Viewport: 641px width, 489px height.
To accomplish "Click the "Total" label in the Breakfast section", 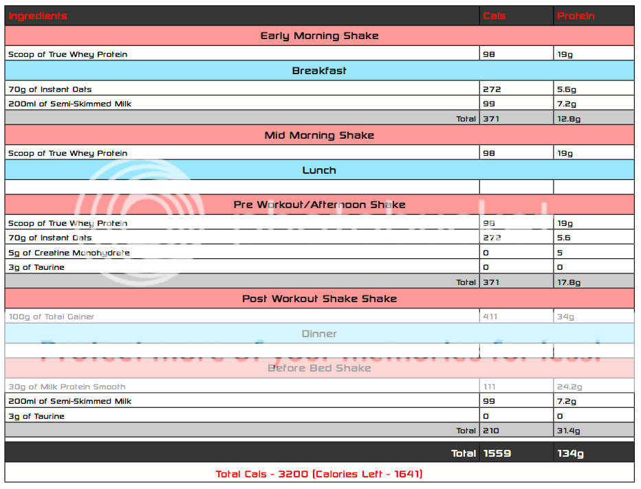I will tap(466, 119).
